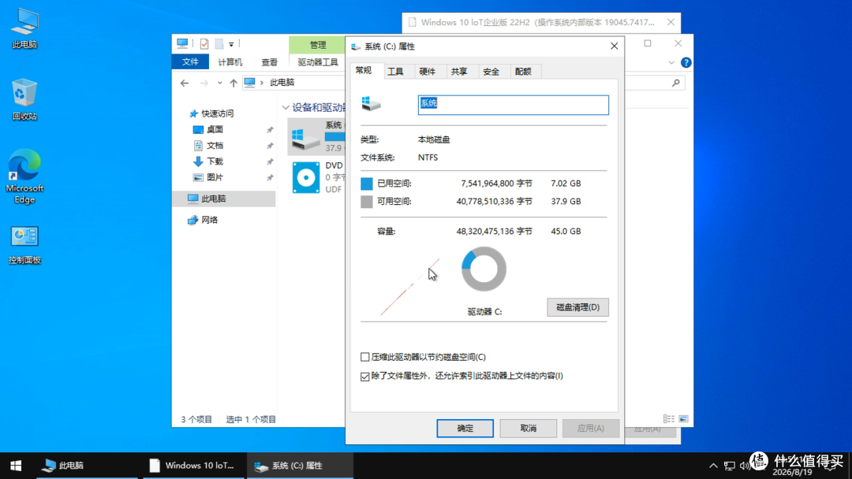Enable 压缩此驱动器以节约磁盘空间 checkbox

tap(365, 357)
